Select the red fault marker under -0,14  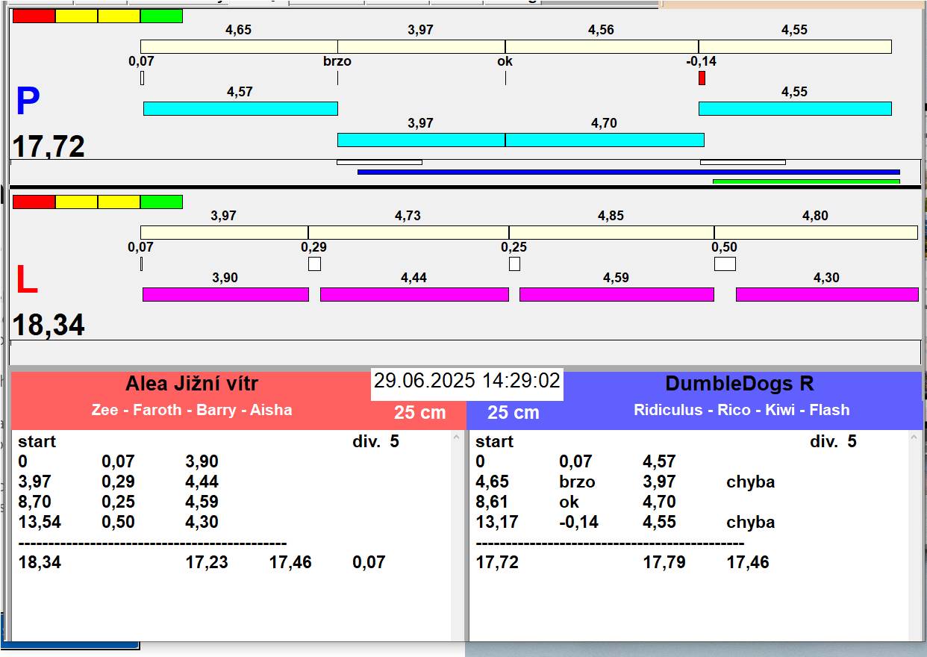pos(702,78)
